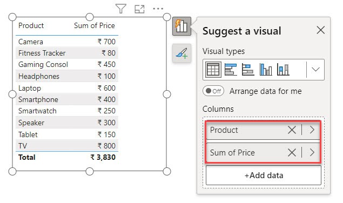Click the +Add data button

(264, 175)
